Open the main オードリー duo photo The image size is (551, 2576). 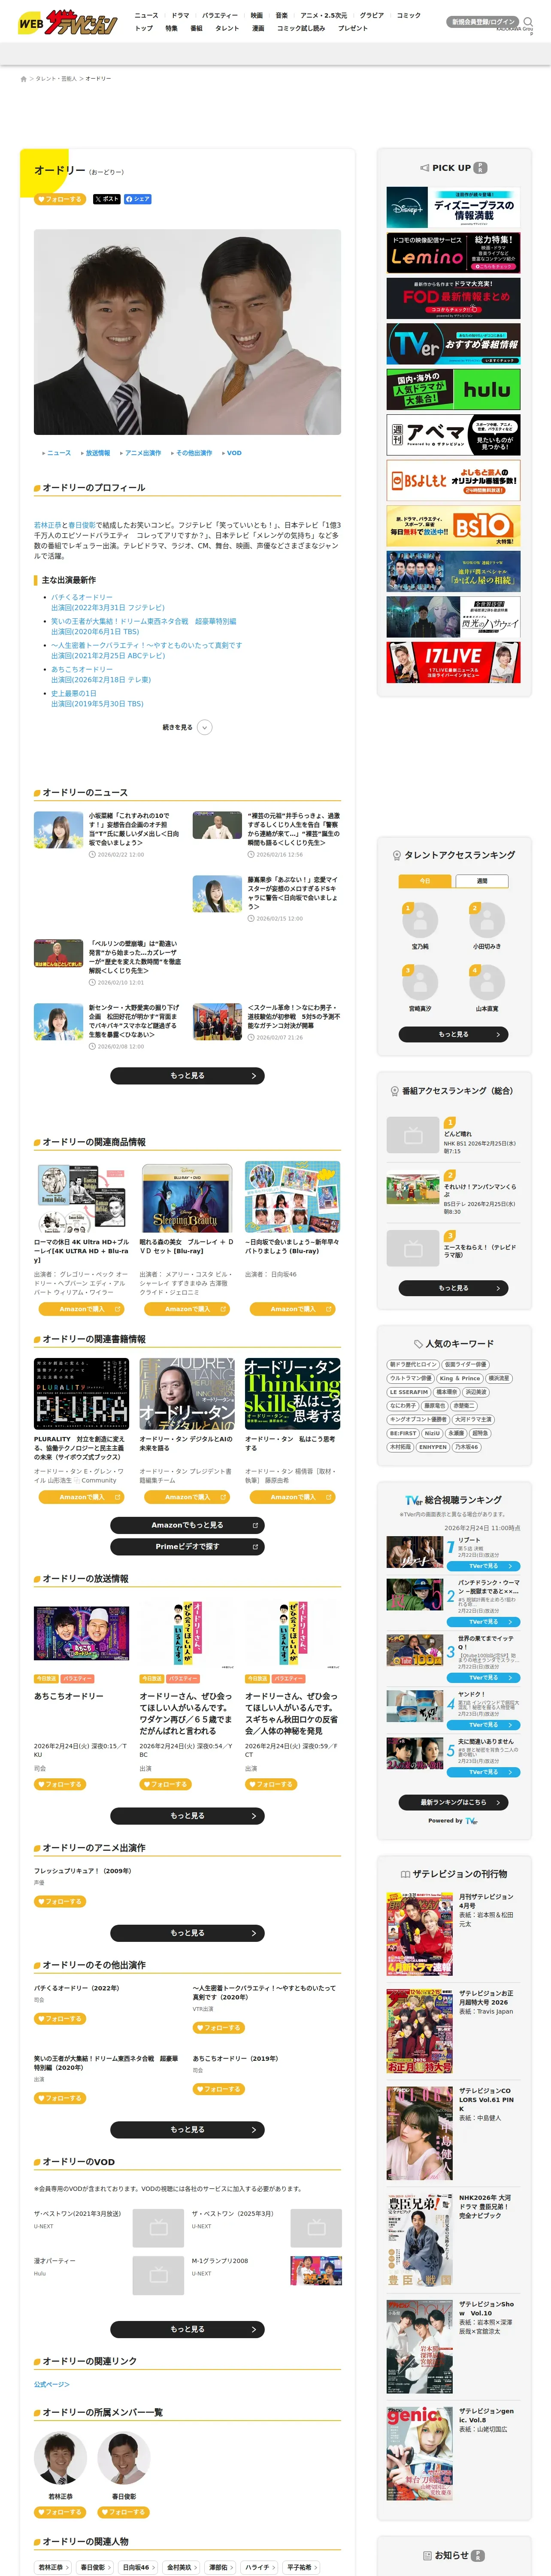(x=187, y=332)
